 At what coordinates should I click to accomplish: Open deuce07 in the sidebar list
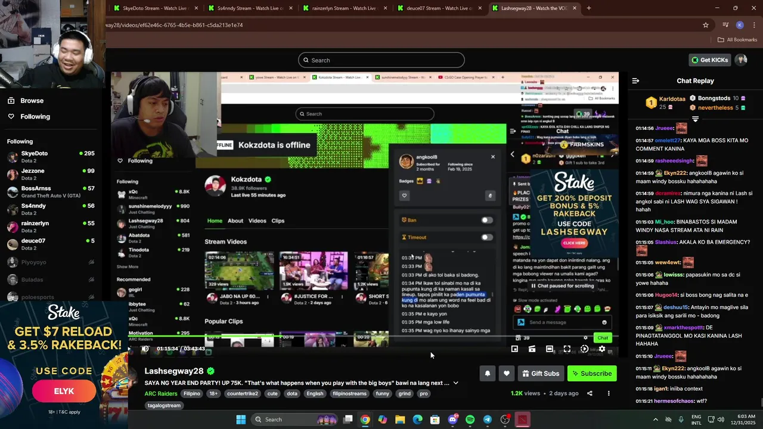coord(51,244)
